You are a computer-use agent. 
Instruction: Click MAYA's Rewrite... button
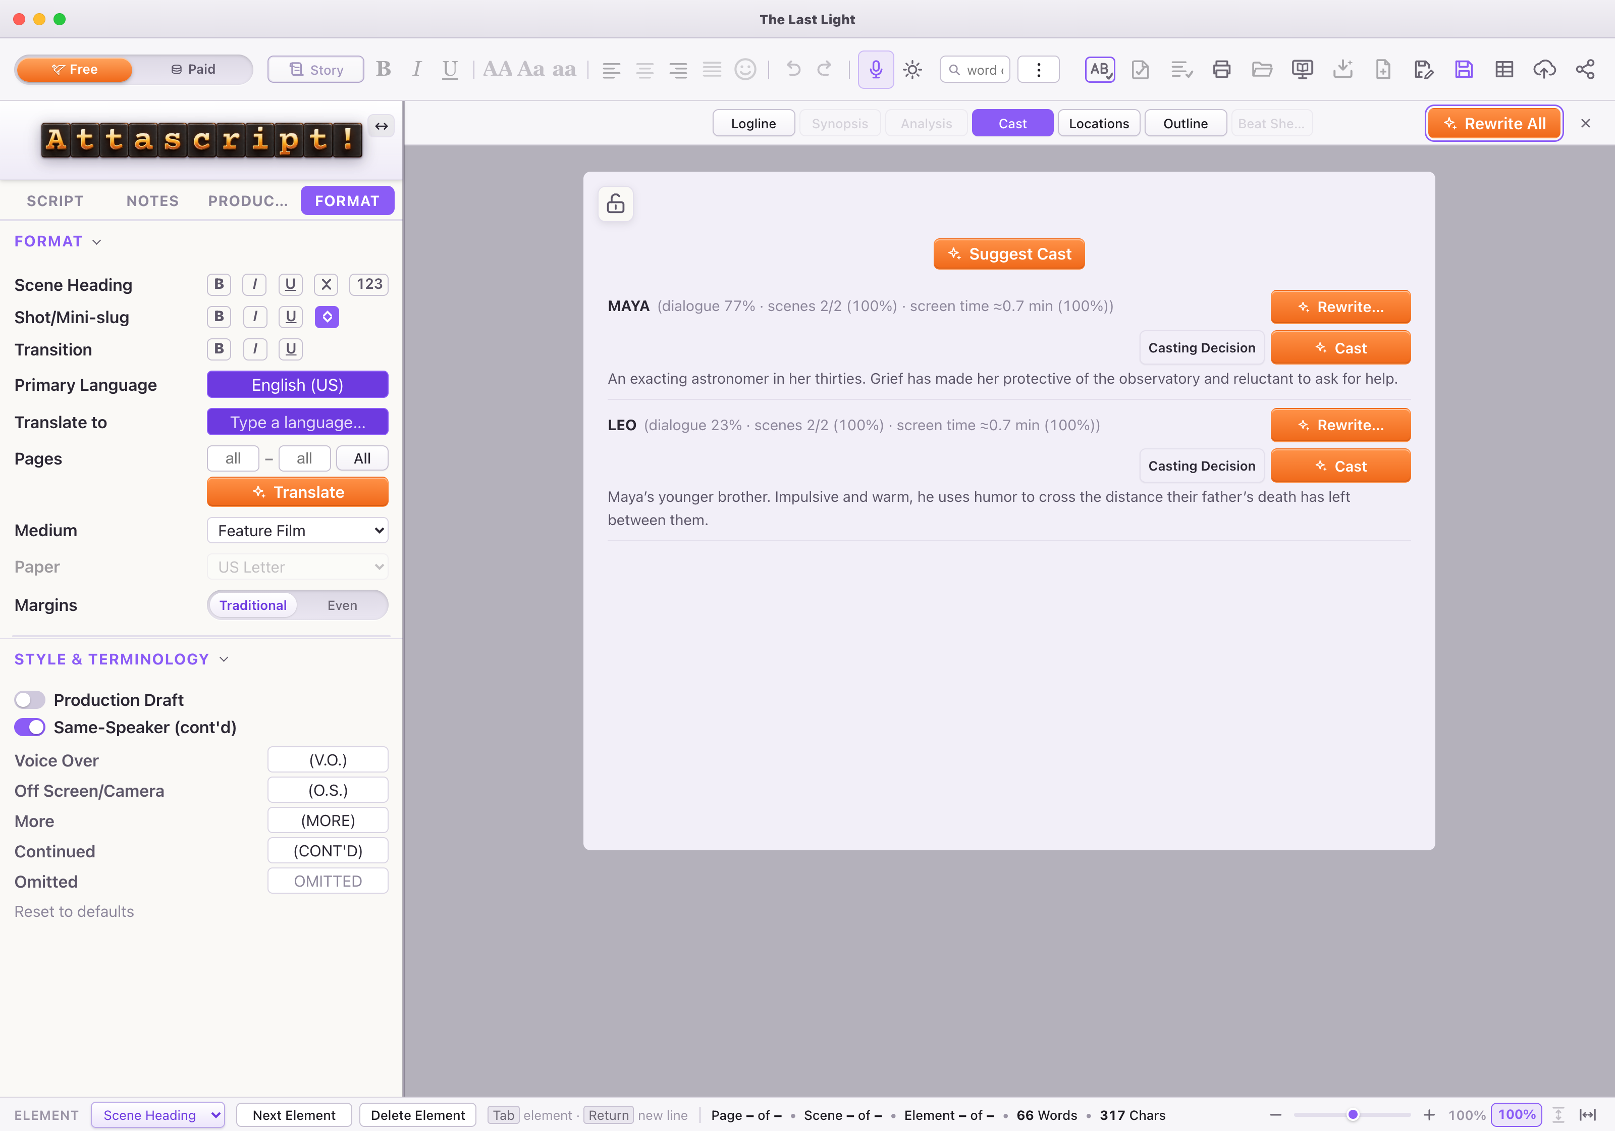(1340, 306)
